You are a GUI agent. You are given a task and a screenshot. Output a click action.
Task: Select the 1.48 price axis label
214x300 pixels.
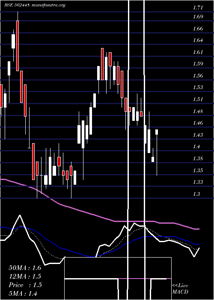pyautogui.click(x=198, y=111)
